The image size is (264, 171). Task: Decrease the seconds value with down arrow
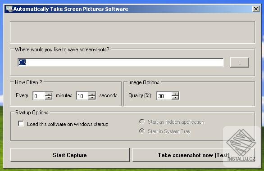[x=92, y=98]
